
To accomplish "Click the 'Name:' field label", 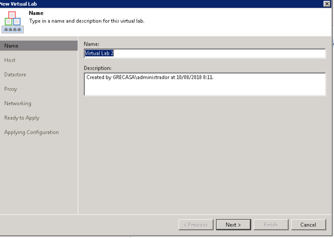I will tap(91, 43).
